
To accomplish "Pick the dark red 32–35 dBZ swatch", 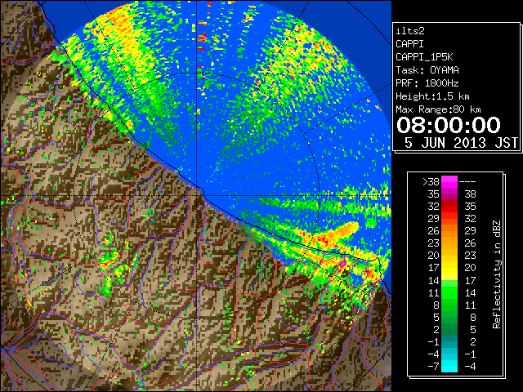I will [449, 207].
